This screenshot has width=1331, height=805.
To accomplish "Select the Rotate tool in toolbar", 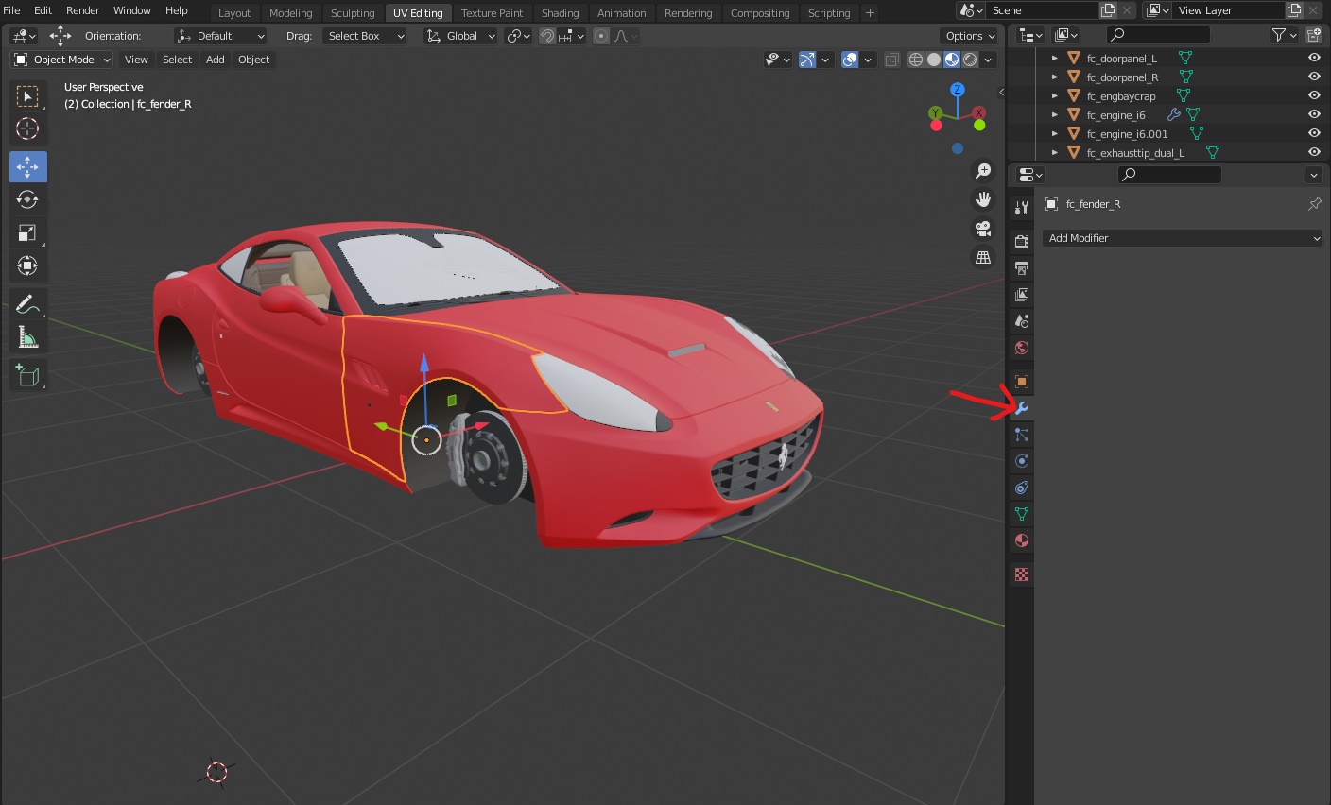I will [27, 199].
